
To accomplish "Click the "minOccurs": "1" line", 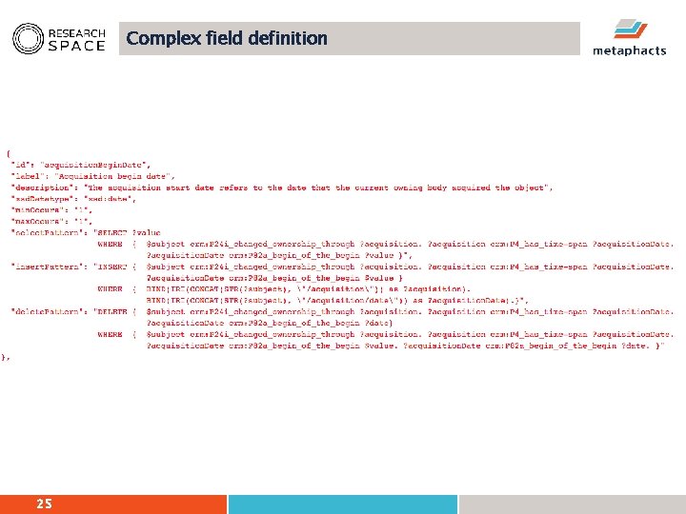I will tap(51, 210).
